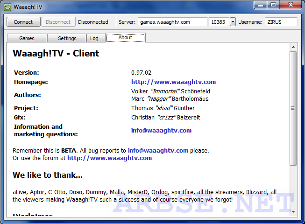Viewport: 305px width, 224px height.
Task: Click author name Volker "Immortal" Schönefeld
Action: pos(170,91)
